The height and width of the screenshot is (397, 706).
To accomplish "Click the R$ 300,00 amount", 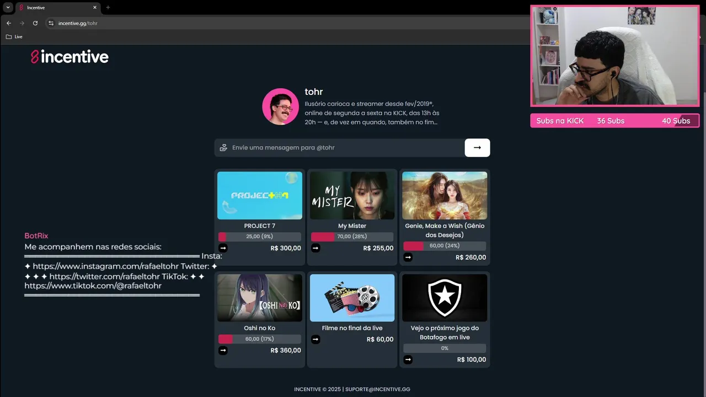I will pos(286,248).
